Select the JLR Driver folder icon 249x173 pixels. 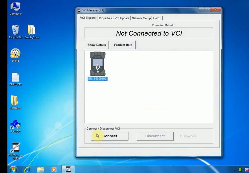pyautogui.click(x=15, y=102)
